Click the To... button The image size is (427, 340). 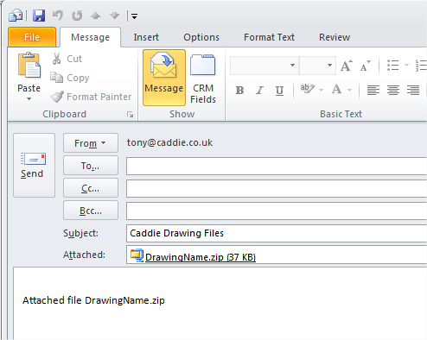pyautogui.click(x=91, y=166)
